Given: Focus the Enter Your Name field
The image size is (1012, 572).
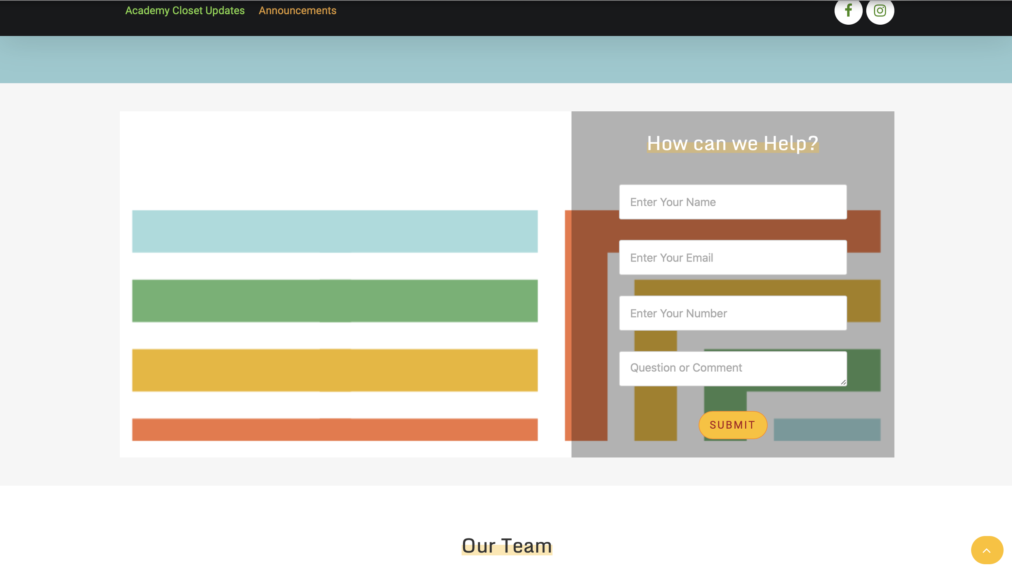Looking at the screenshot, I should (732, 202).
